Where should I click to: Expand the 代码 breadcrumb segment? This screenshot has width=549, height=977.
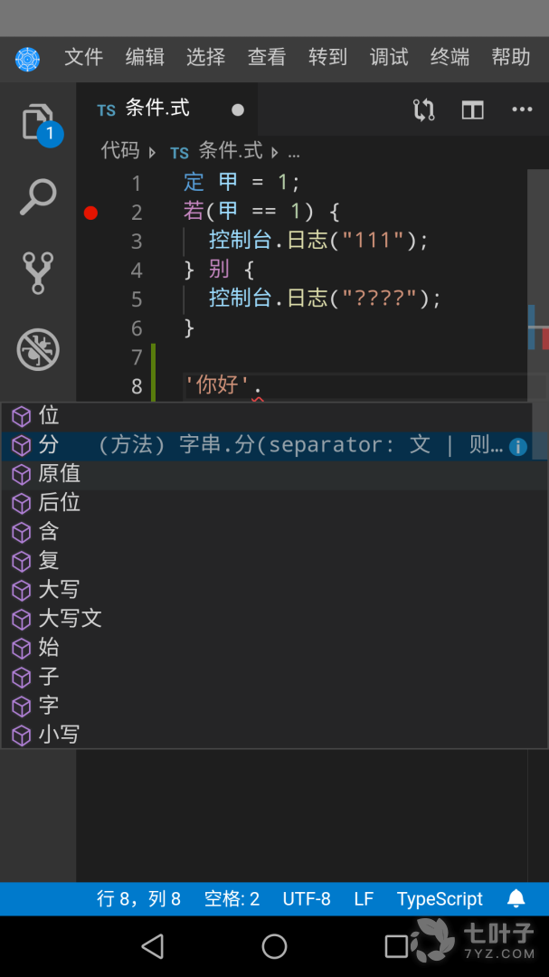pyautogui.click(x=120, y=150)
